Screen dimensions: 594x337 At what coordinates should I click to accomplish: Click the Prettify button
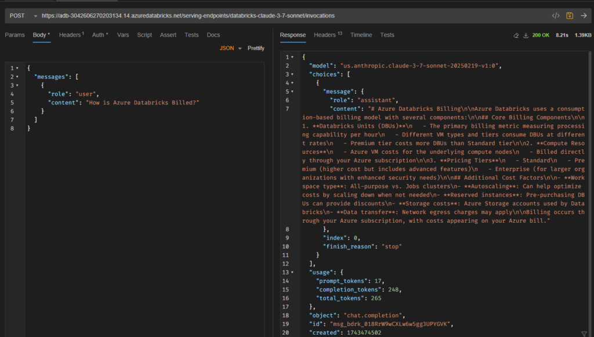(x=256, y=48)
